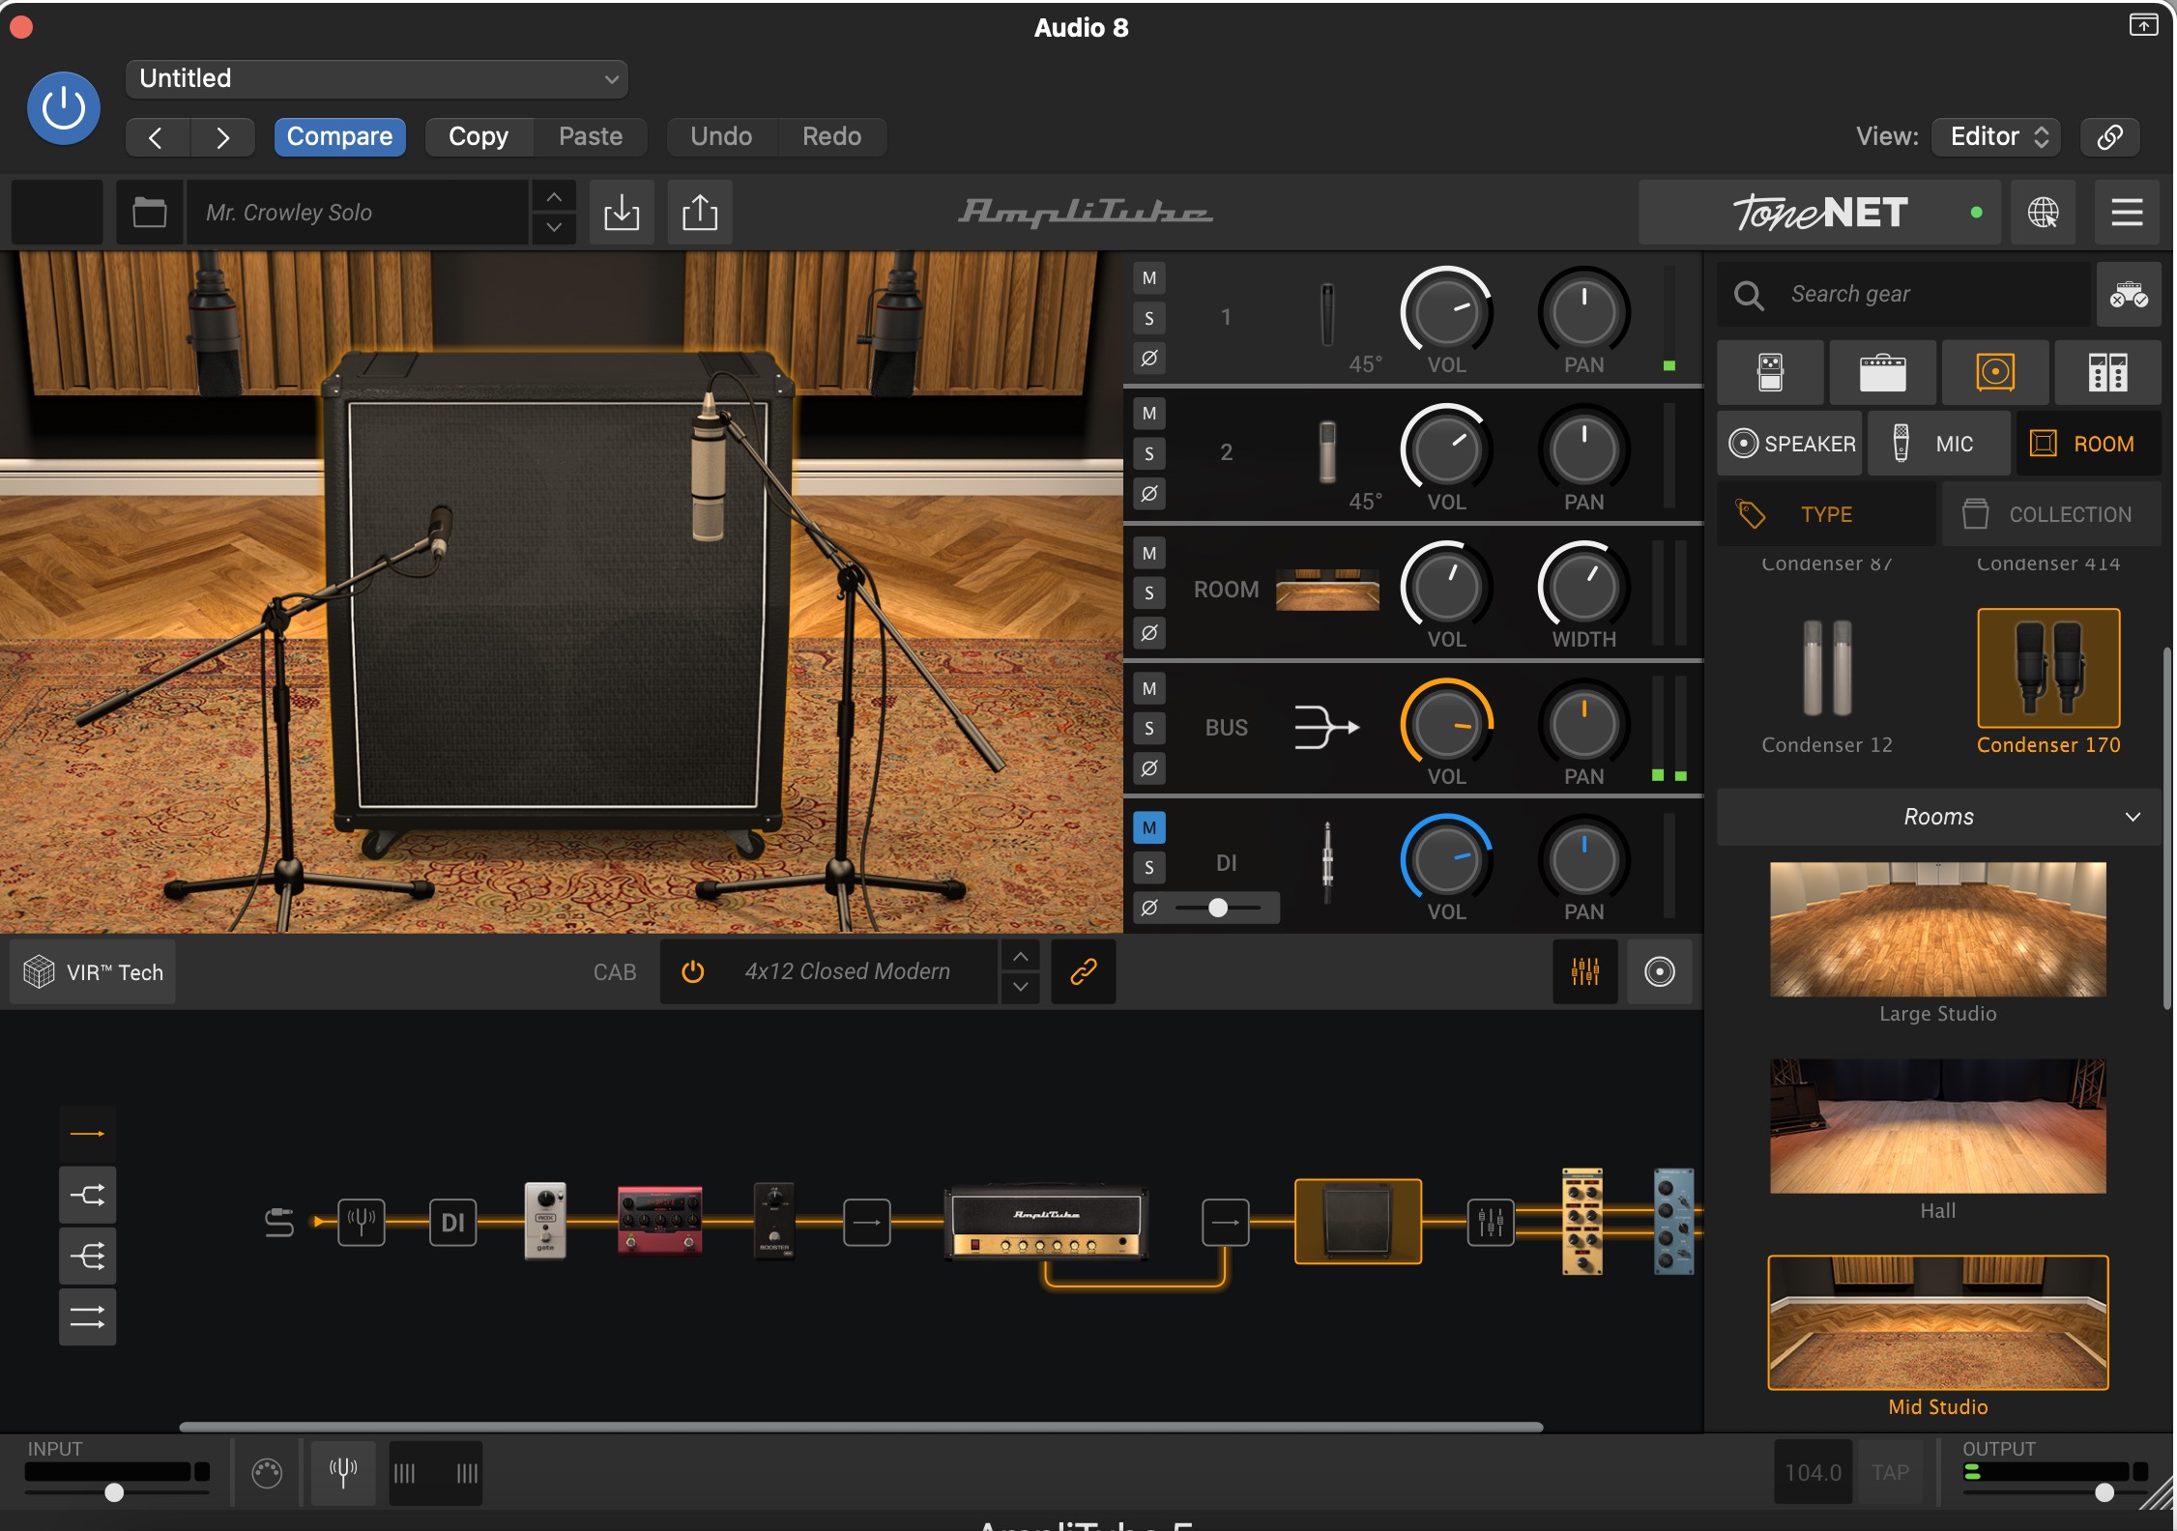
Task: Choose the Condenser 12 microphone
Action: tap(1827, 686)
